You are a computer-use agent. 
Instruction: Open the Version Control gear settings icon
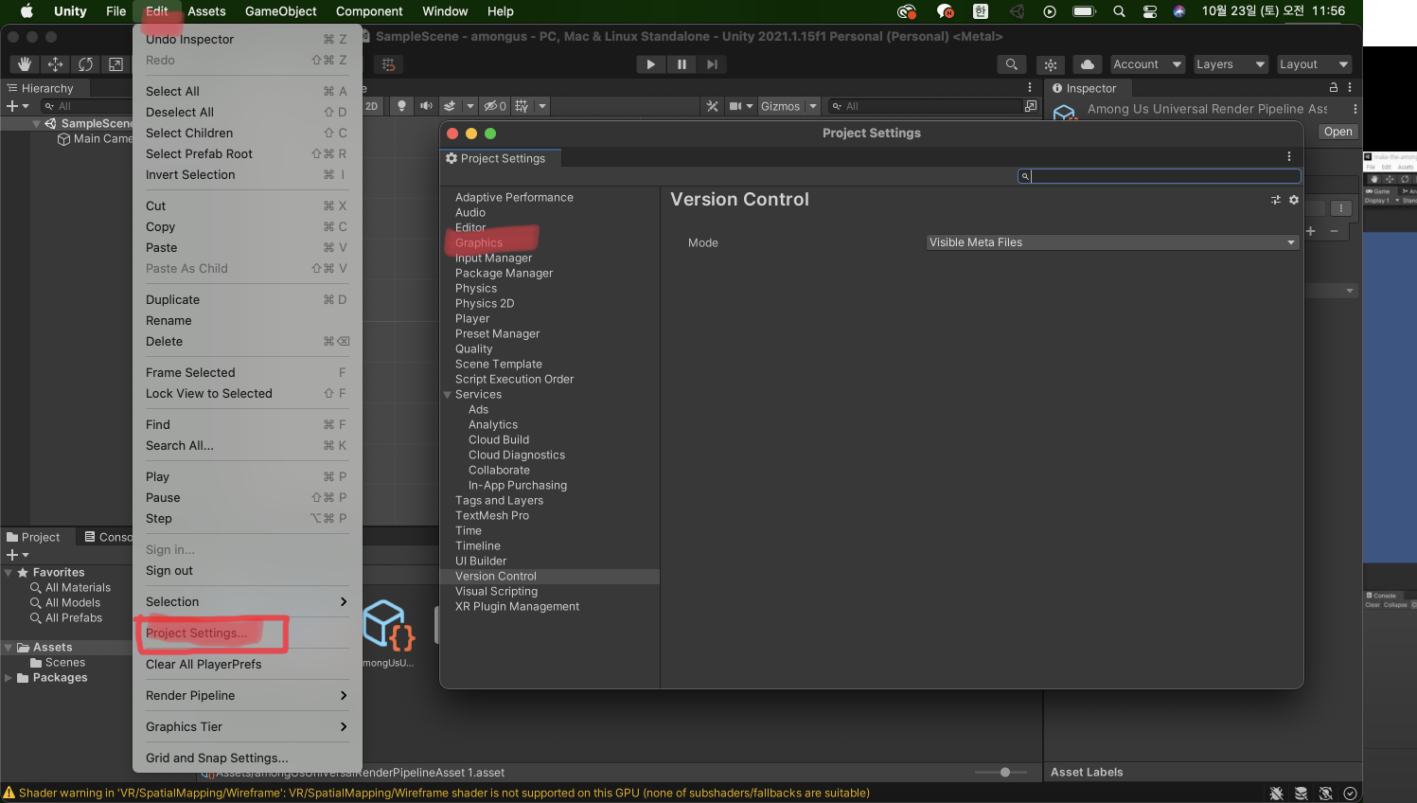1294,200
